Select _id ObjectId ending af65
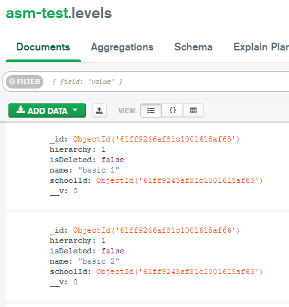The image size is (289, 307). 156,139
